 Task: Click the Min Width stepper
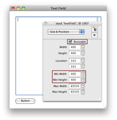tap(83, 74)
